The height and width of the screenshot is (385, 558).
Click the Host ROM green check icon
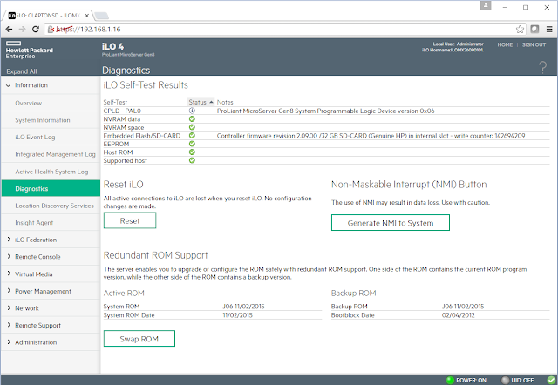pos(192,152)
